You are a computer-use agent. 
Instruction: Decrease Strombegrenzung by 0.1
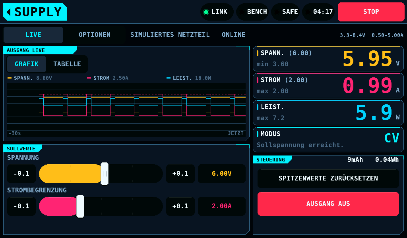(21, 206)
